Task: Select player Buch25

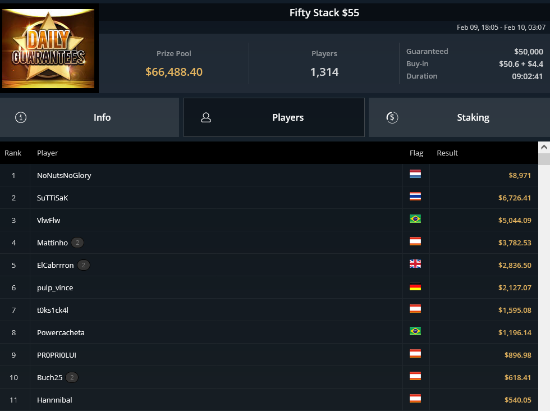Action: [49, 378]
